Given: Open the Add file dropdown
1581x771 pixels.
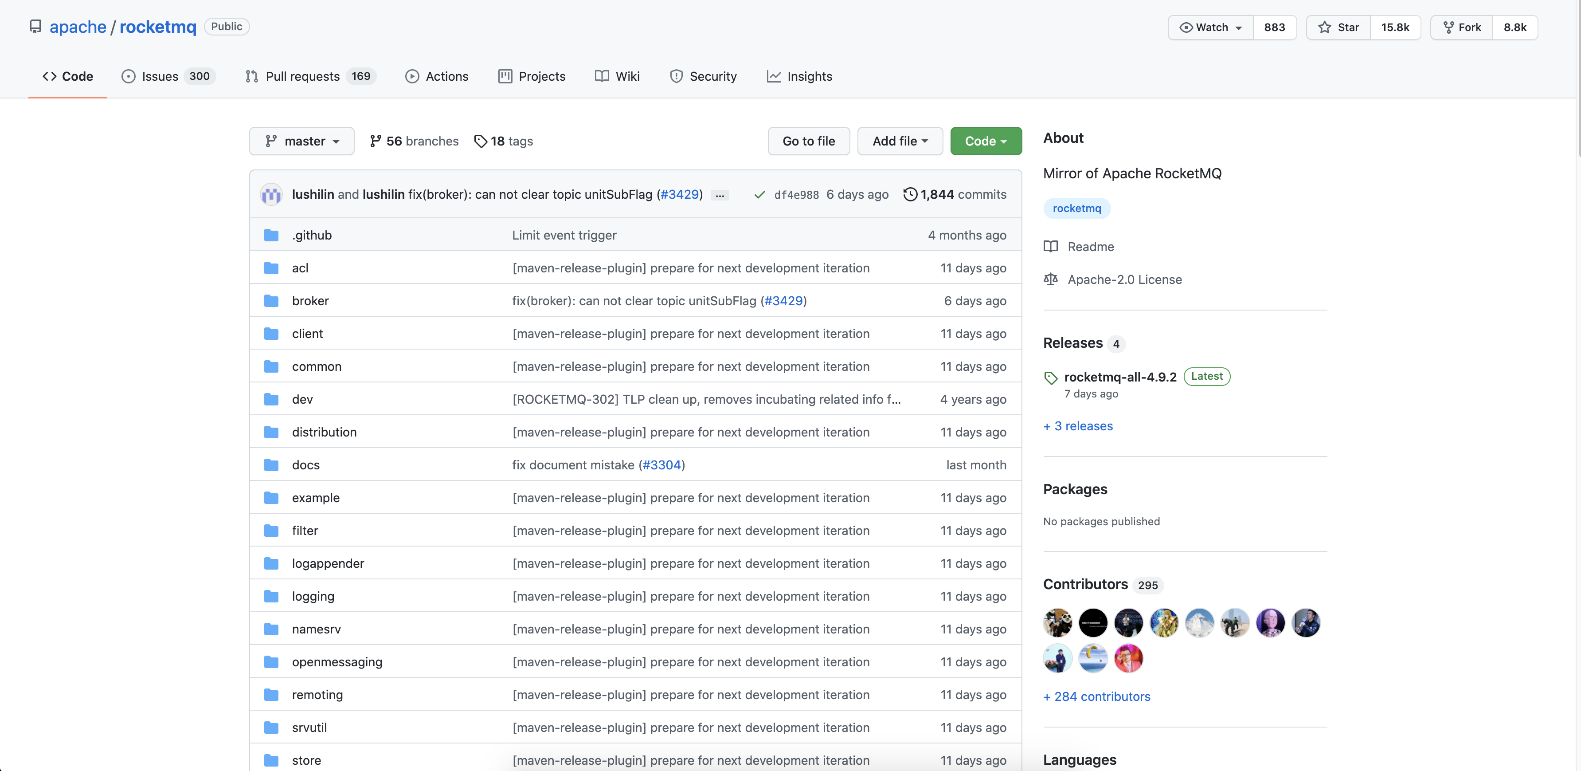Looking at the screenshot, I should 900,142.
